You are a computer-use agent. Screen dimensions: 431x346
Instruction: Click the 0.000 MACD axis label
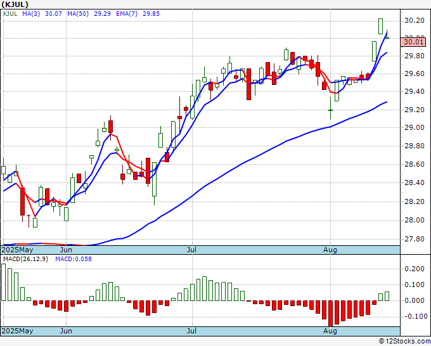(x=415, y=300)
